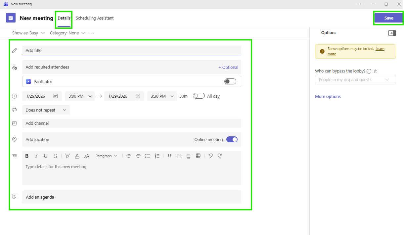The image size is (404, 235).
Task: Insert a quote block
Action: [169, 156]
